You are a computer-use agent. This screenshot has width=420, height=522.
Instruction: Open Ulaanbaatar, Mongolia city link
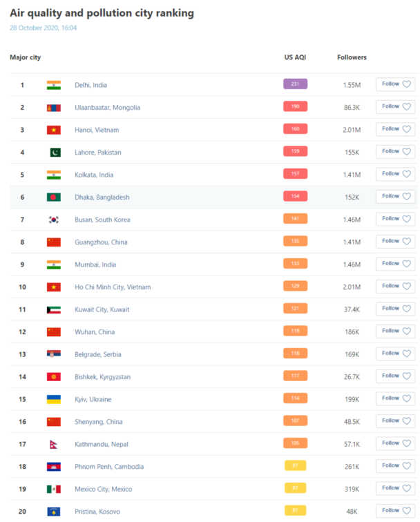107,108
